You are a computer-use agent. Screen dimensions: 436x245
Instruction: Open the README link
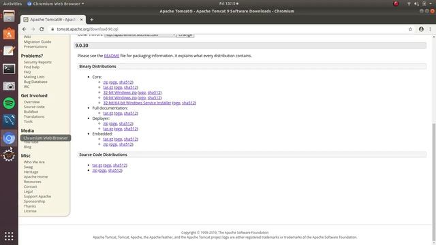pos(112,56)
